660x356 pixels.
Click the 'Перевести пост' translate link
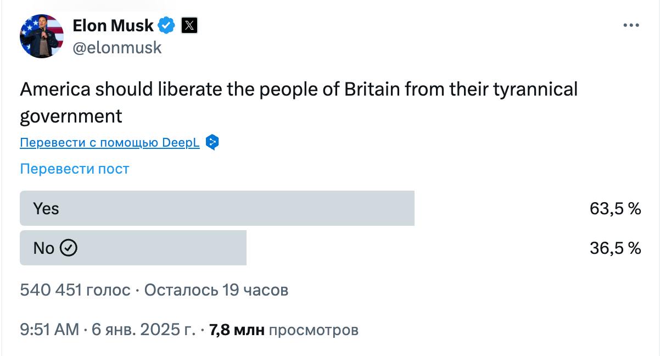(x=74, y=169)
